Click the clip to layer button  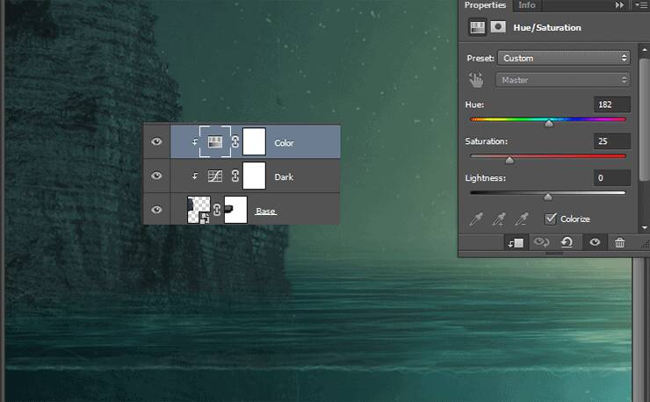pyautogui.click(x=516, y=243)
